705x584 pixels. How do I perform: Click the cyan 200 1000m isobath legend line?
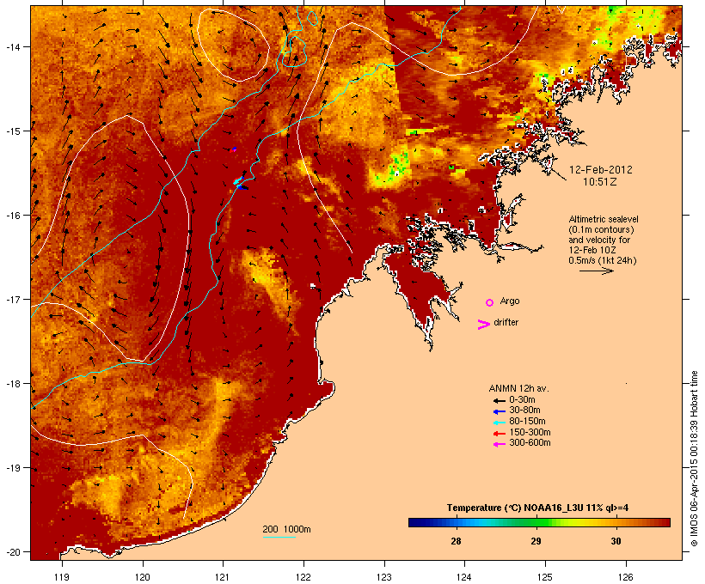click(x=279, y=537)
